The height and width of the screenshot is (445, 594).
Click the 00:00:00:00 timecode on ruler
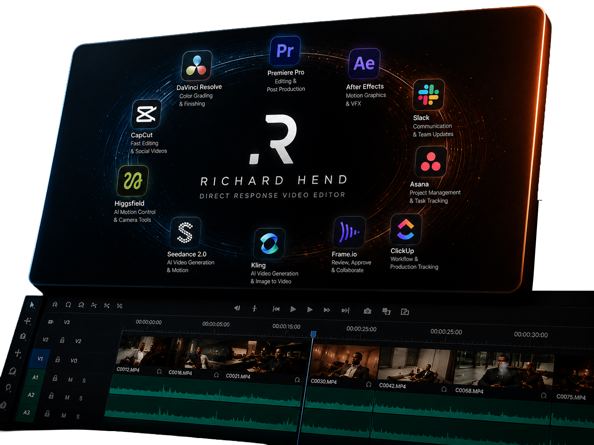click(149, 322)
